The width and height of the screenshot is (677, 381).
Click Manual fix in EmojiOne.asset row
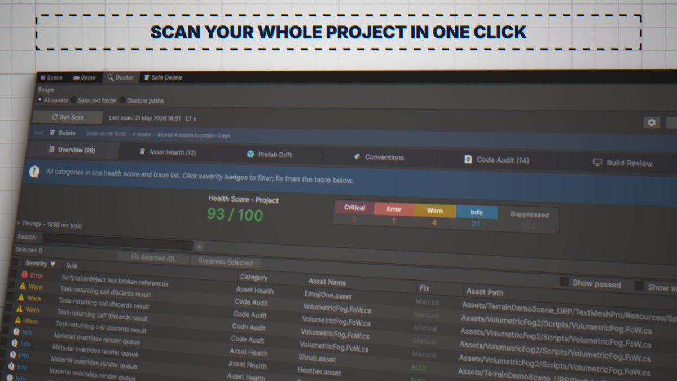coord(427,302)
